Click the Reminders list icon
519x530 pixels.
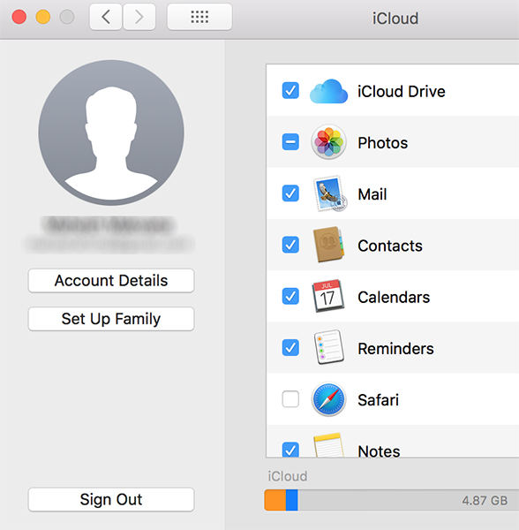click(328, 347)
